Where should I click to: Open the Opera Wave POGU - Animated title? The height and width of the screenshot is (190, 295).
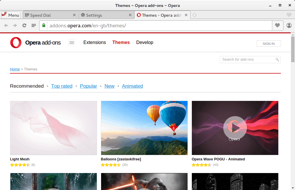[218, 159]
